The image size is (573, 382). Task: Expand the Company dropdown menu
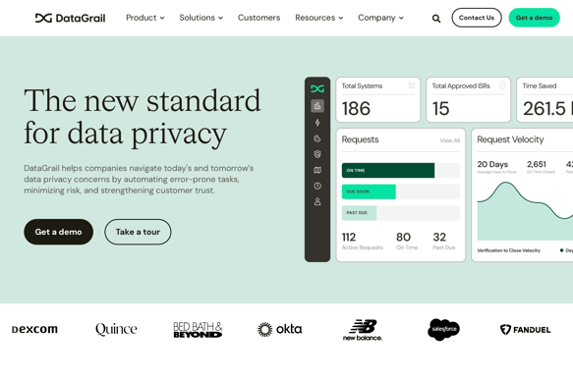pyautogui.click(x=380, y=18)
